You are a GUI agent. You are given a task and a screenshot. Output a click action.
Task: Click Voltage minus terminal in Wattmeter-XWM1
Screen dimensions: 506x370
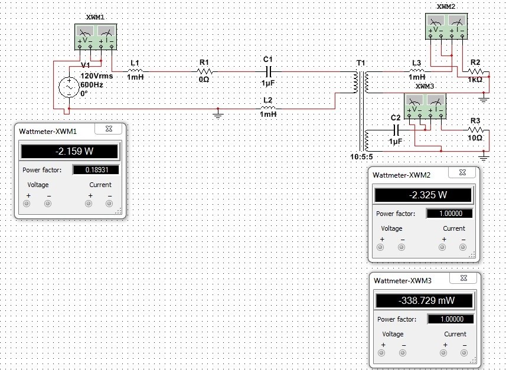(x=48, y=204)
